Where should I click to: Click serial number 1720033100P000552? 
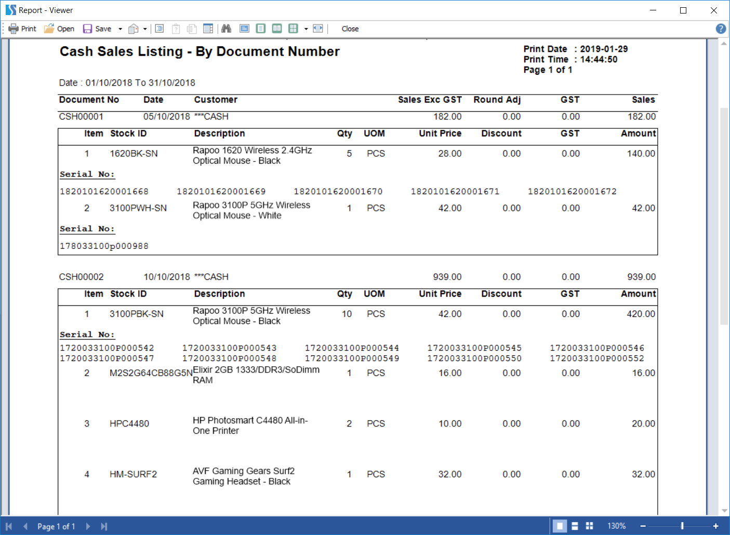click(x=597, y=358)
